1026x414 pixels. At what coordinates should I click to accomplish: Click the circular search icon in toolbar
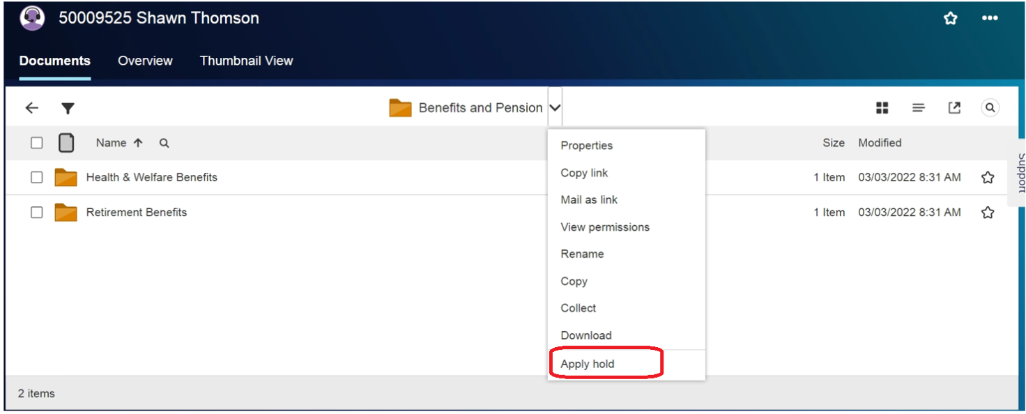point(990,107)
